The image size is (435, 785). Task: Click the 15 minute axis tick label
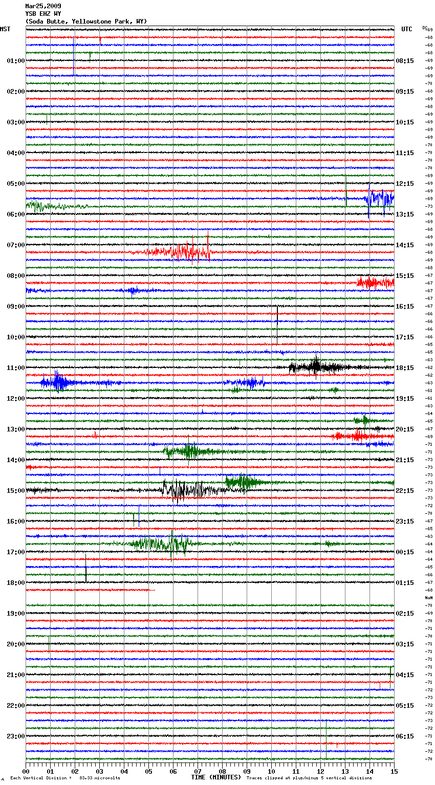pyautogui.click(x=394, y=771)
